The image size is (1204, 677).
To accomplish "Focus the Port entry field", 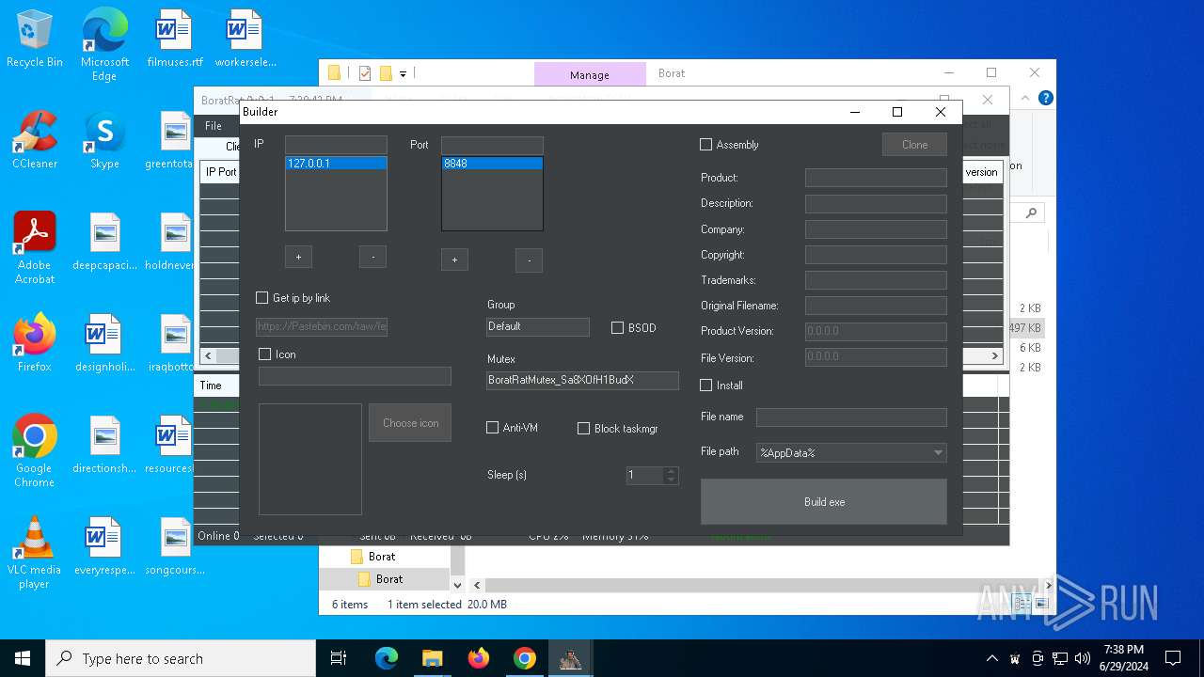I will pyautogui.click(x=492, y=145).
